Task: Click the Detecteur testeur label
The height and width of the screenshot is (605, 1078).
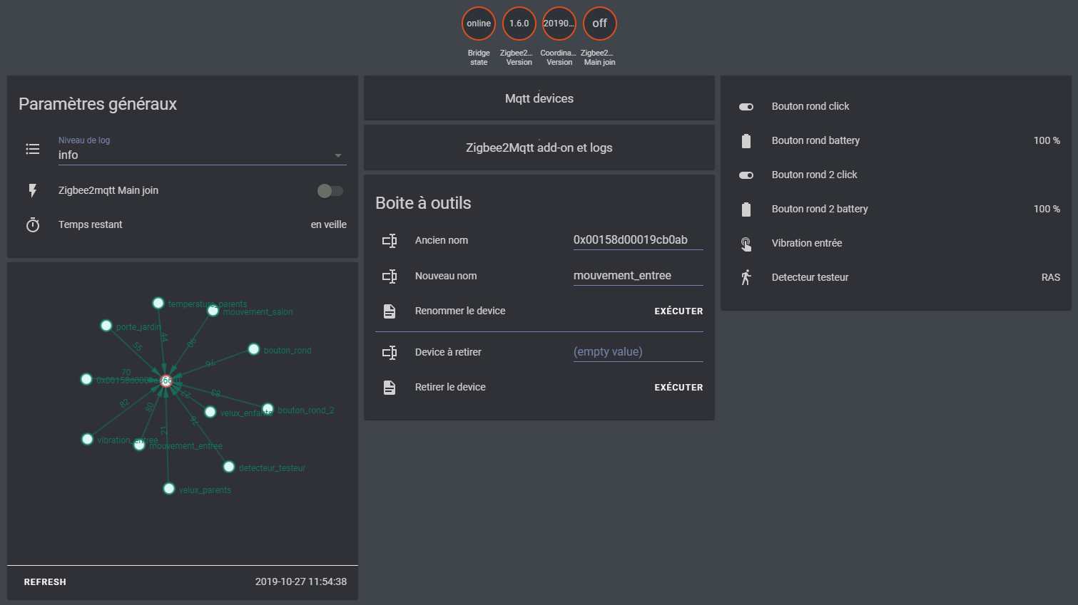Action: pos(810,277)
